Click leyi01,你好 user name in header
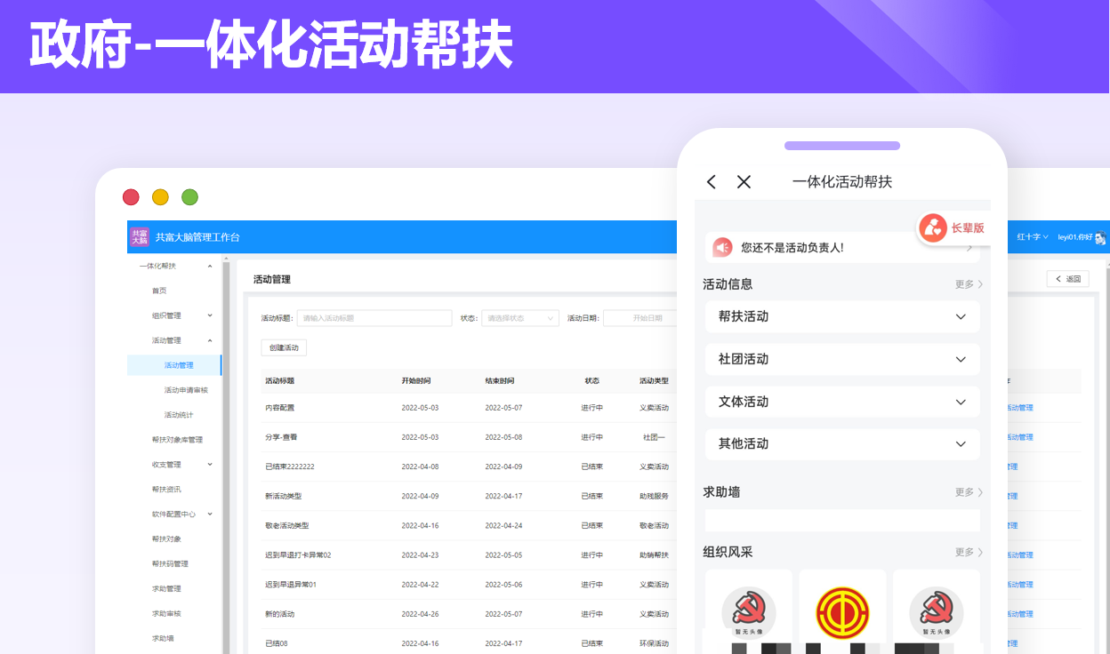The width and height of the screenshot is (1110, 654). coord(1074,237)
